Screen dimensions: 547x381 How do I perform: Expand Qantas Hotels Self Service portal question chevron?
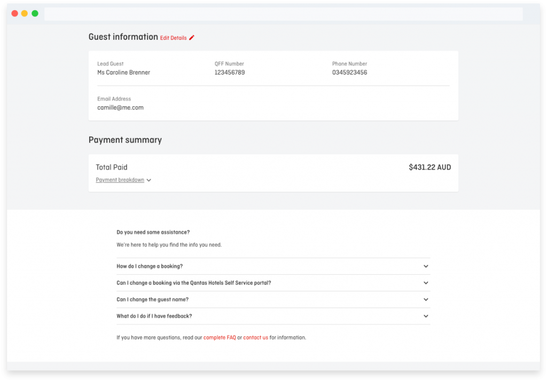pos(426,283)
